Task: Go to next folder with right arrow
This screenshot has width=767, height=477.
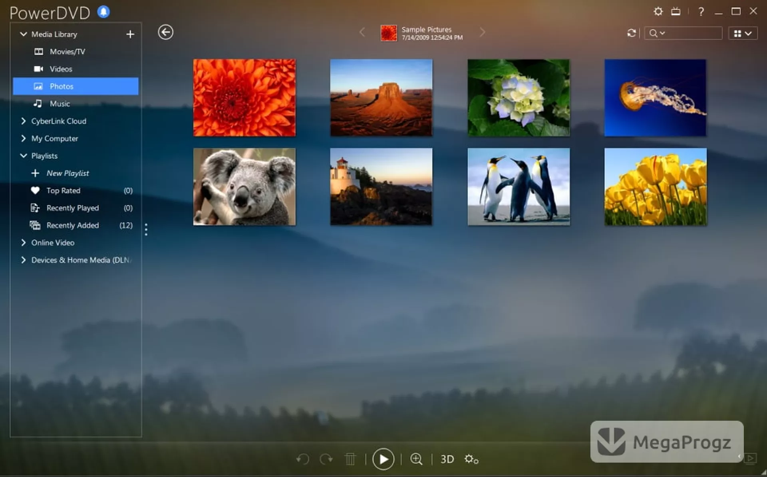Action: tap(483, 32)
